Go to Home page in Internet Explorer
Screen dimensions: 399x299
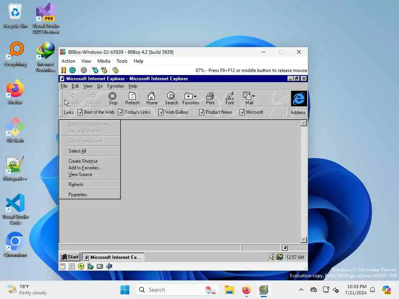(x=152, y=98)
